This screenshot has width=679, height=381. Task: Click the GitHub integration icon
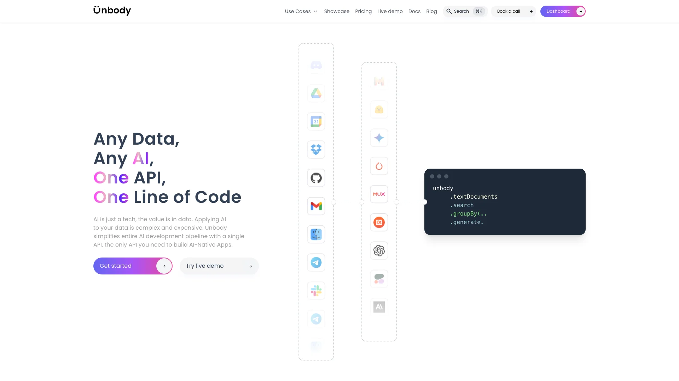click(x=316, y=178)
